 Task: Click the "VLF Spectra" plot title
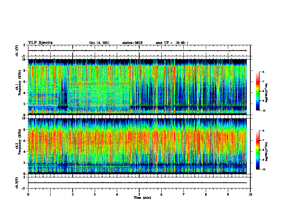(40, 42)
